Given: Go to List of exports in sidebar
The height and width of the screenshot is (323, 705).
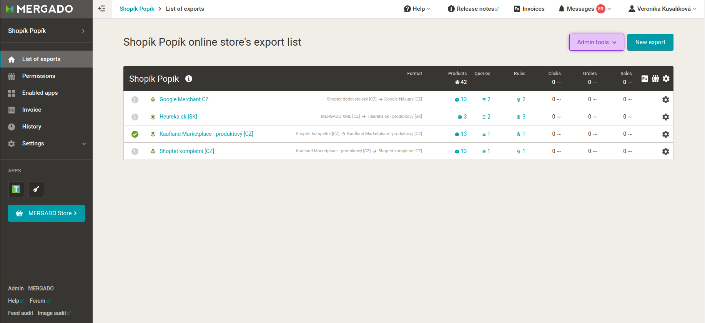Looking at the screenshot, I should pos(47,59).
